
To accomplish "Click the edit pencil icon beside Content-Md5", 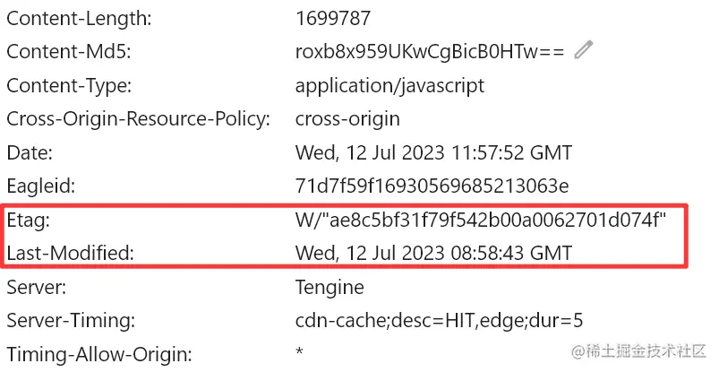I will [x=584, y=51].
